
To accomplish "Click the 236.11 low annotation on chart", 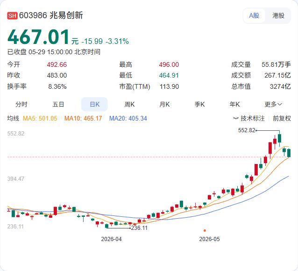I will pos(139,228).
